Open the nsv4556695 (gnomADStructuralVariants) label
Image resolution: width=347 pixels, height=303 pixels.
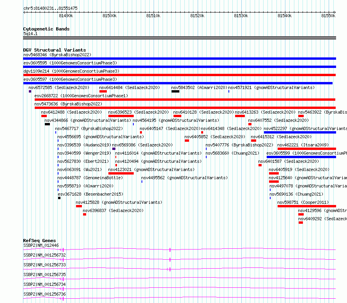[101, 137]
